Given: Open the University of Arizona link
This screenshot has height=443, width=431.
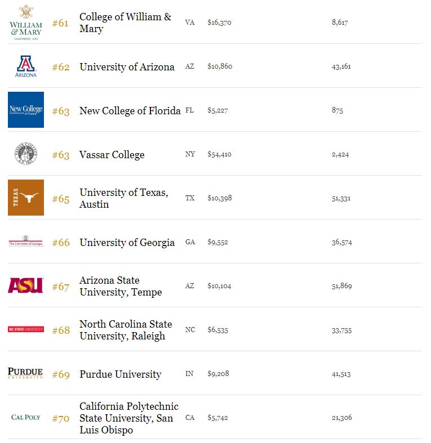Looking at the screenshot, I should point(127,67).
